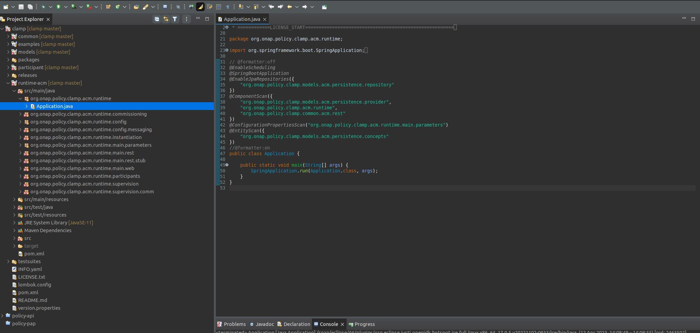
Task: Open Project Explorer filter icon
Action: [x=175, y=19]
